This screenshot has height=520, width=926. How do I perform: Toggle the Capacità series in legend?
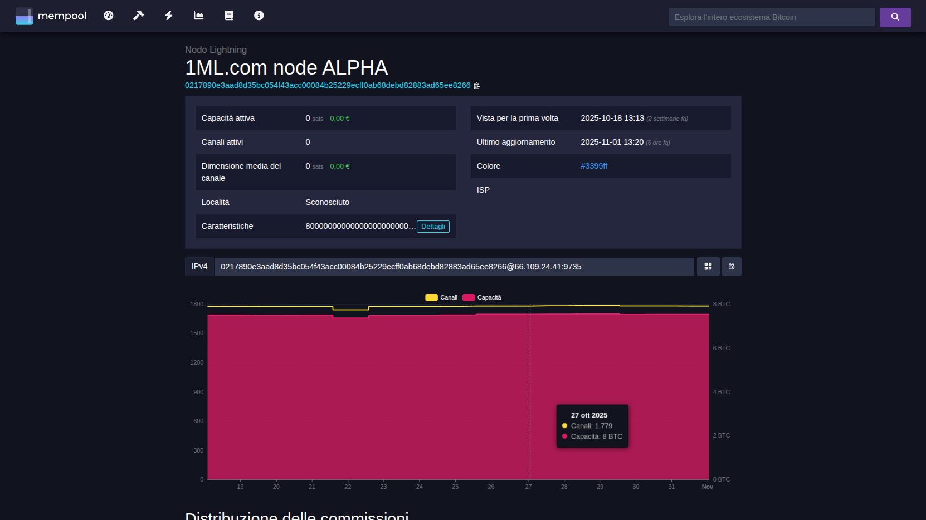coord(482,297)
